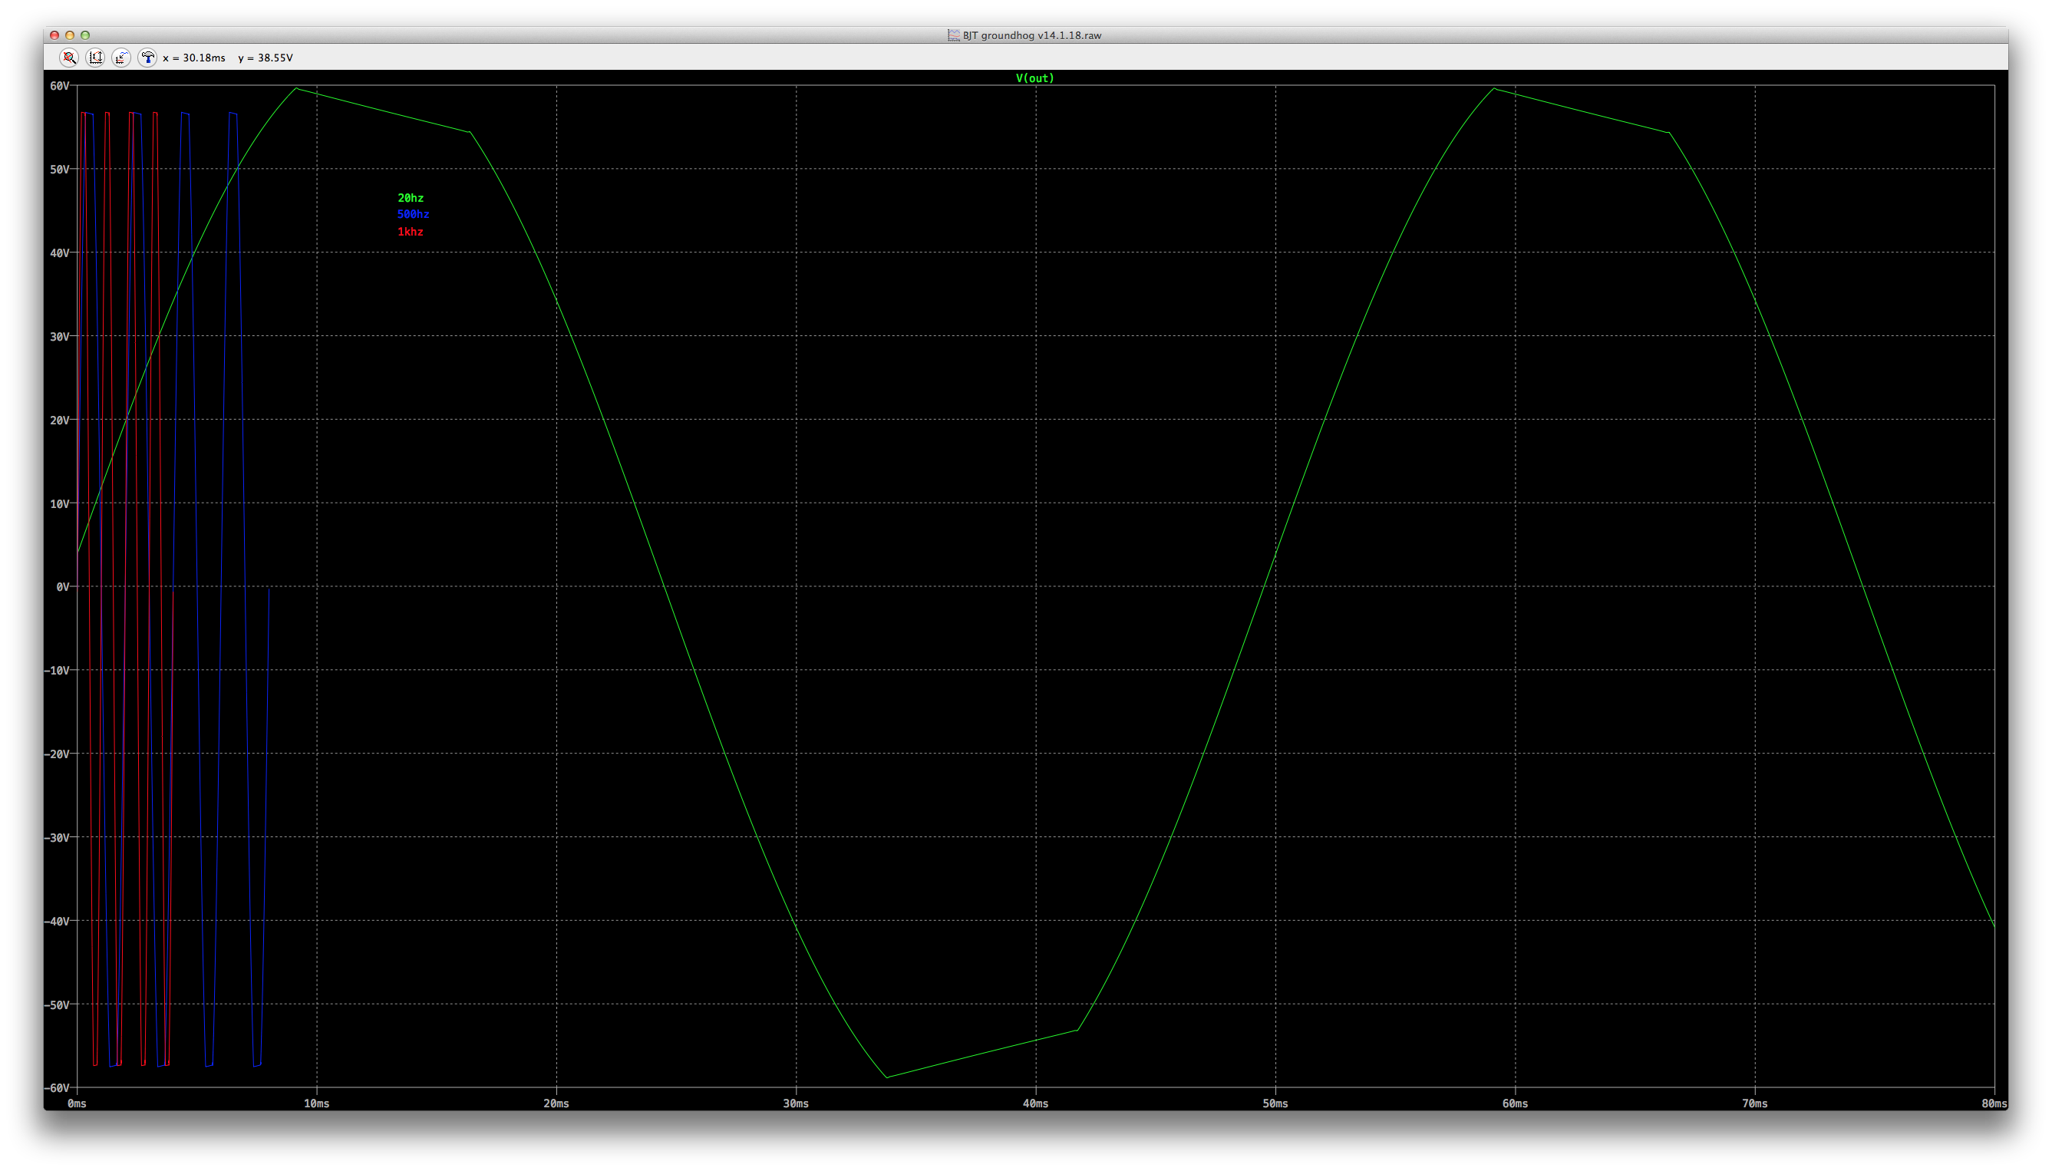Screen dimensions: 2052x1171
Task: Click the 0ms time axis label
Action: pos(78,1104)
